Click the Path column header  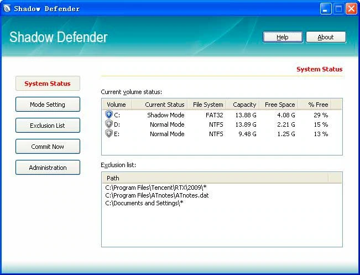pos(215,178)
